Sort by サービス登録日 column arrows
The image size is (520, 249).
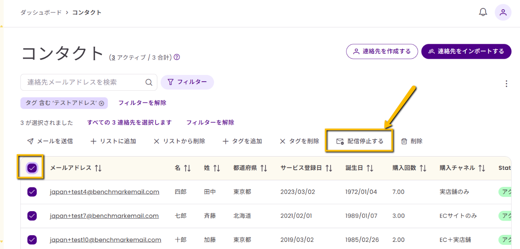point(329,168)
